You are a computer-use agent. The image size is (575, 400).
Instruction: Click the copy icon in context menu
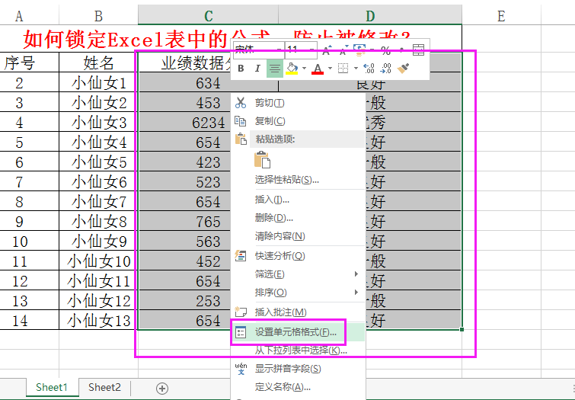coord(241,120)
